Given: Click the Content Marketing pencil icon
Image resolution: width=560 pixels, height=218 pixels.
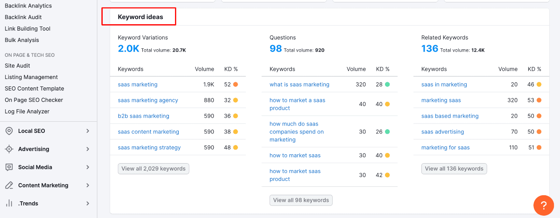Looking at the screenshot, I should pos(9,185).
